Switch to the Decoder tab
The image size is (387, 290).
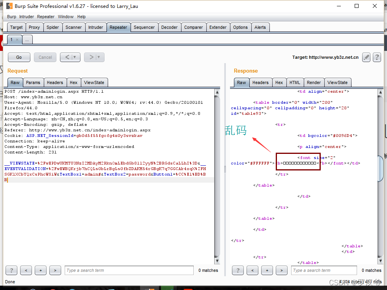(x=169, y=27)
